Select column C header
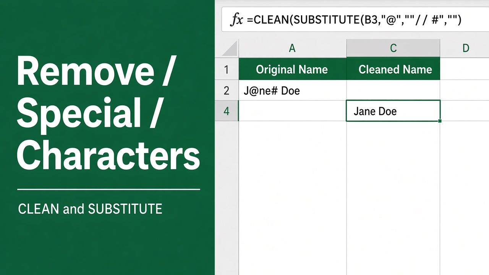This screenshot has height=275, width=489. 393,48
